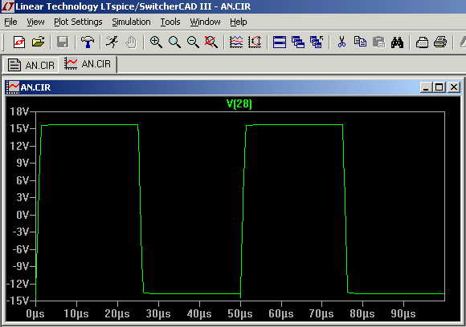Open the Simulation menu
The image size is (466, 327).
[131, 22]
